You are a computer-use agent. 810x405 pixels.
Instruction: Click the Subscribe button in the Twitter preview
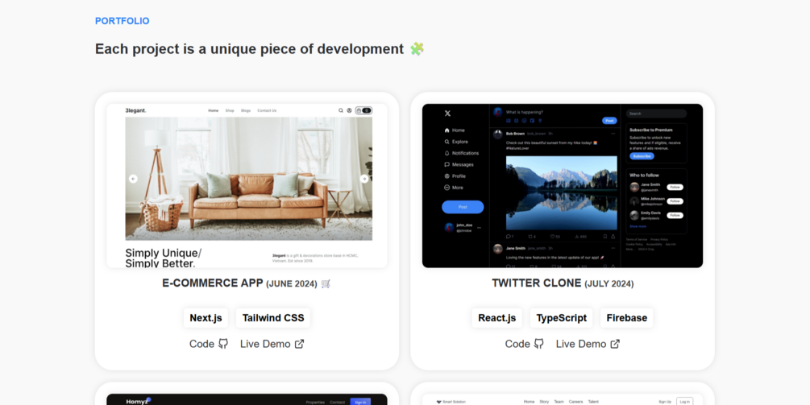click(x=642, y=156)
